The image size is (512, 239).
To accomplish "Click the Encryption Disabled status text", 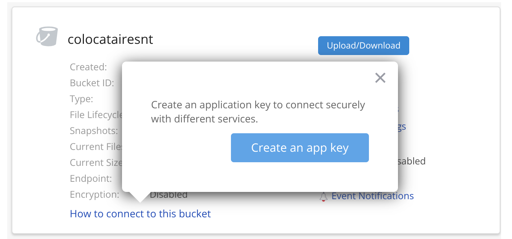I will tap(169, 194).
